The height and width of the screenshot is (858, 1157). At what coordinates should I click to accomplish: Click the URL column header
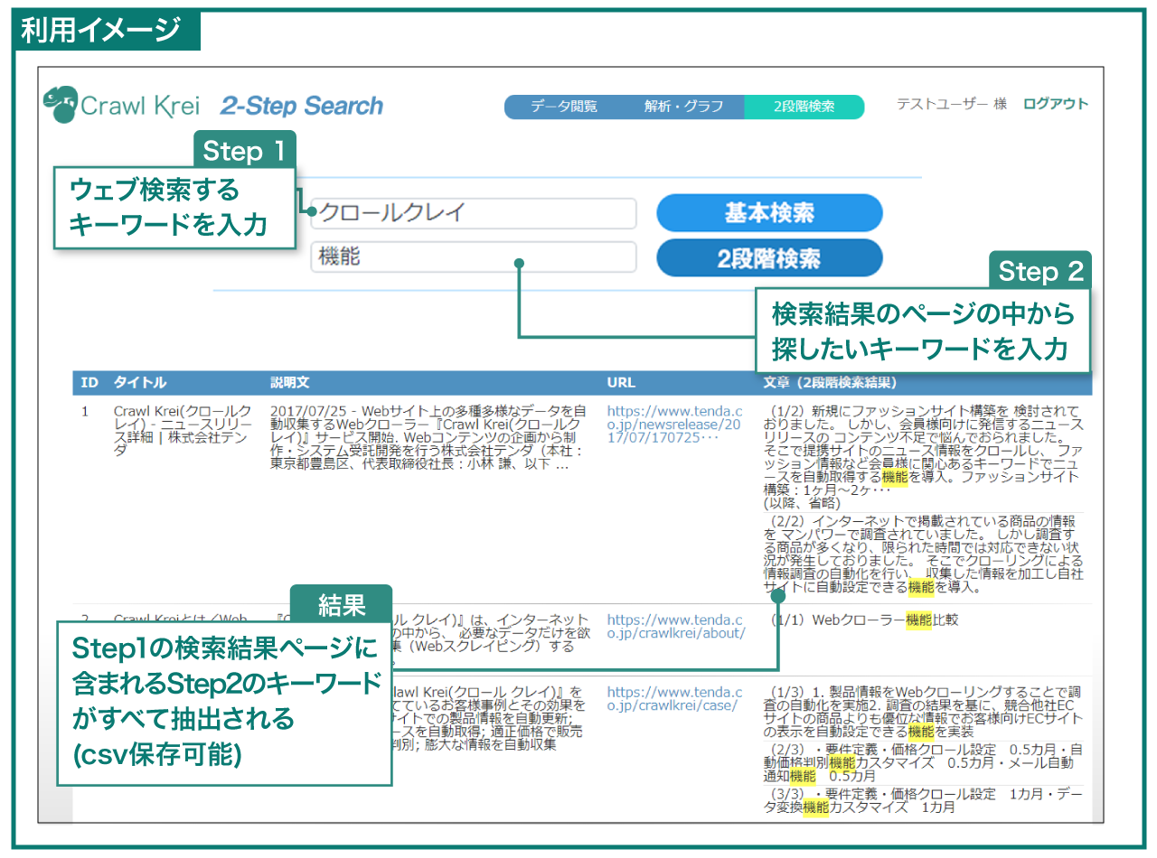622,382
